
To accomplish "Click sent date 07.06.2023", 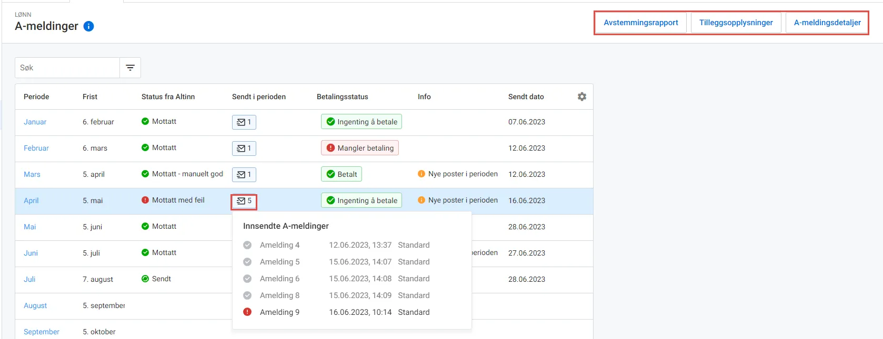I will 527,122.
